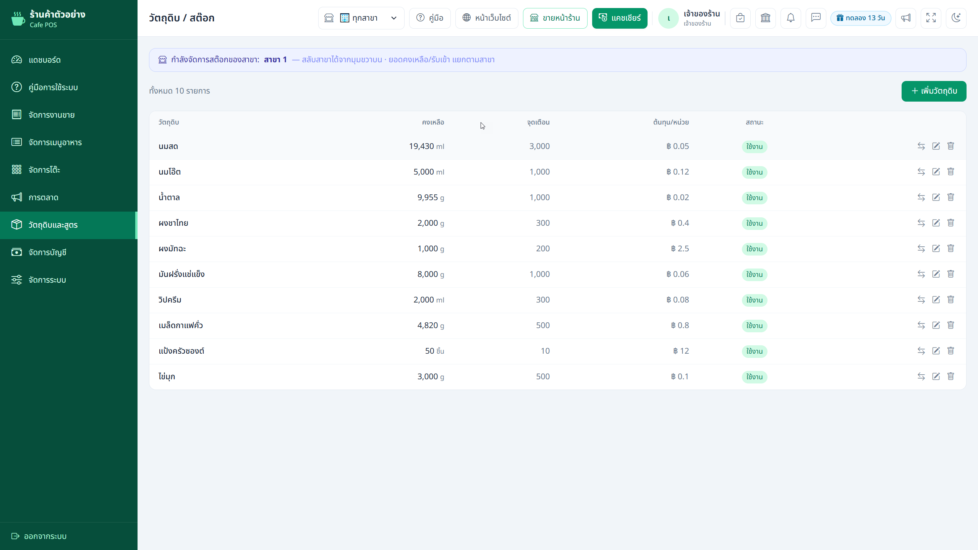This screenshot has width=978, height=550.
Task: Open จัดการโต๊ะ in the sidebar
Action: [x=69, y=170]
